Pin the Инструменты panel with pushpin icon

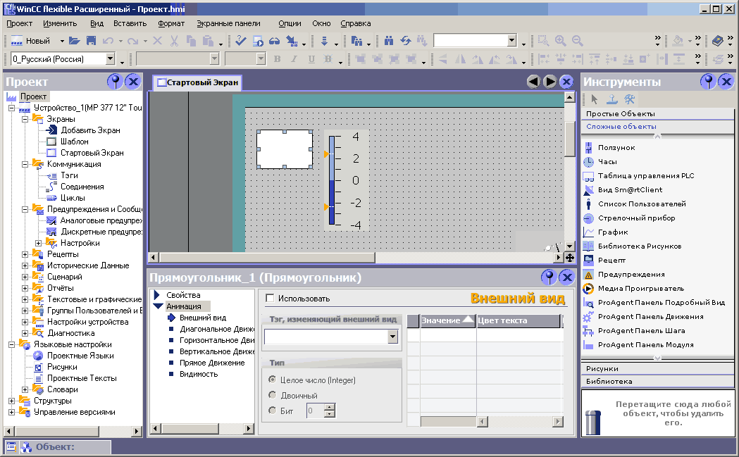[708, 82]
